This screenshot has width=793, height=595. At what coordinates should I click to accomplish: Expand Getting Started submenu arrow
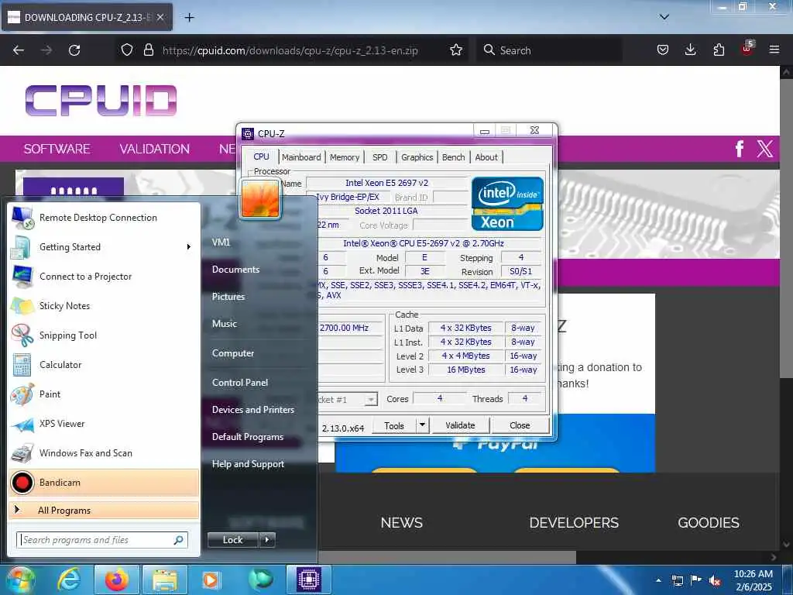tap(189, 247)
